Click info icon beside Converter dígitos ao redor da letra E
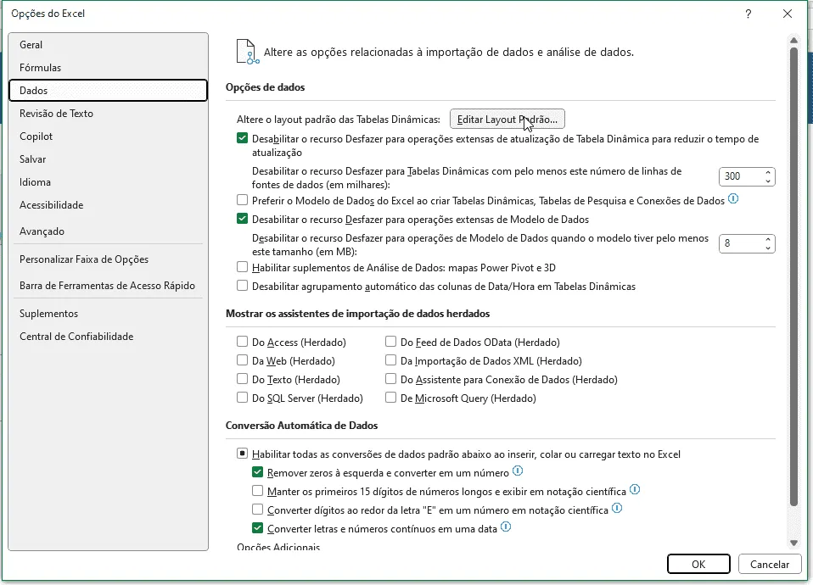Image resolution: width=813 pixels, height=585 pixels. point(617,509)
